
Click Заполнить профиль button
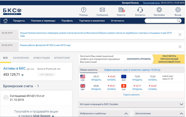139,59
